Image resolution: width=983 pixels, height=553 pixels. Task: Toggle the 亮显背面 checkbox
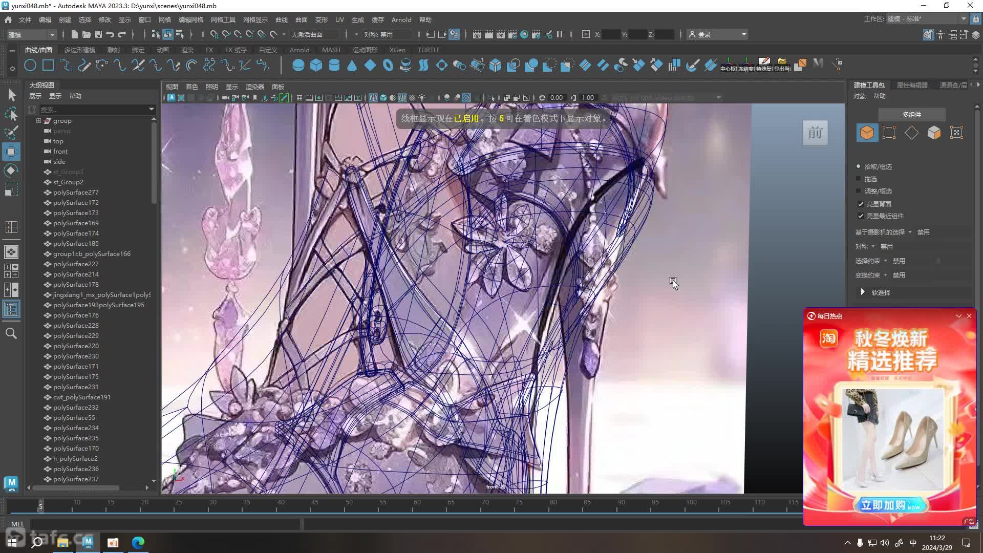861,204
